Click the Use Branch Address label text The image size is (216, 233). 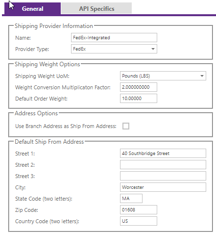click(x=66, y=126)
